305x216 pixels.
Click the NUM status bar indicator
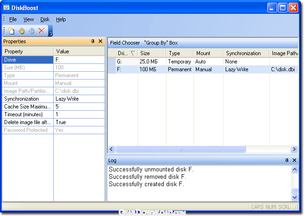pos(271,207)
